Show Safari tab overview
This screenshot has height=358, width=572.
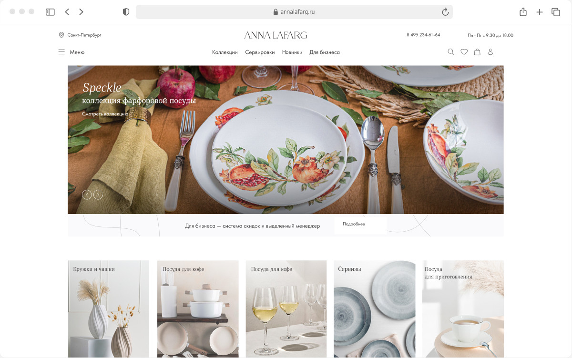(x=556, y=12)
